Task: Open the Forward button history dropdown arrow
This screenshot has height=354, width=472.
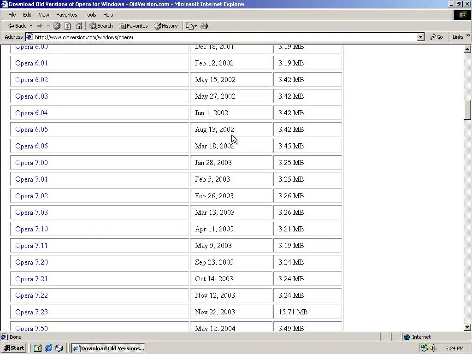Action: 48,26
